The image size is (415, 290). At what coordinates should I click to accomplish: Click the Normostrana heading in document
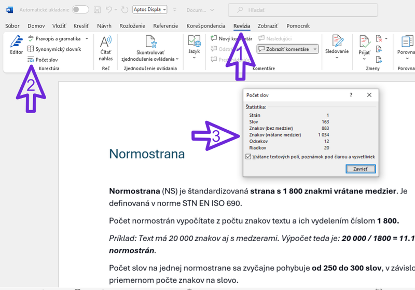pos(147,154)
